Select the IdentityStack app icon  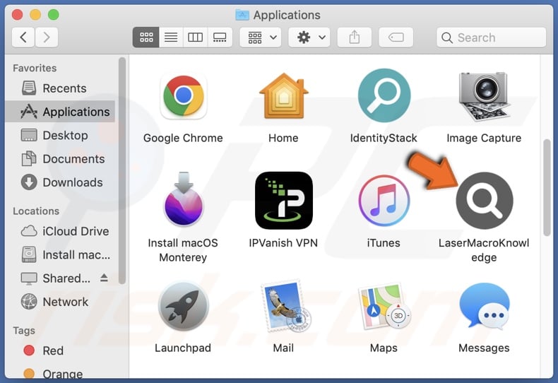tap(384, 95)
